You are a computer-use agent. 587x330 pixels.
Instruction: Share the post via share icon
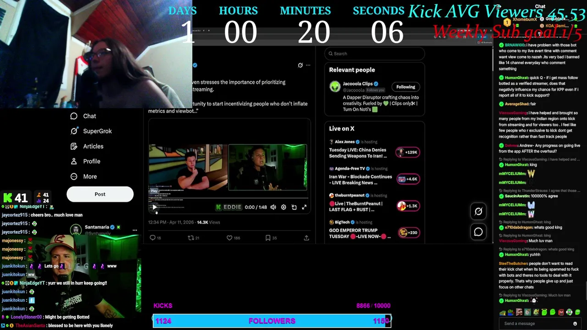click(306, 238)
